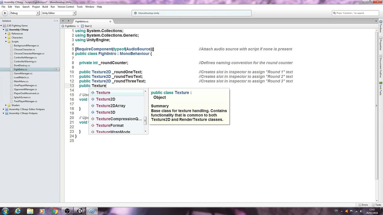This screenshot has height=215, width=383.
Task: Open the Help menu
Action: pos(99,7)
